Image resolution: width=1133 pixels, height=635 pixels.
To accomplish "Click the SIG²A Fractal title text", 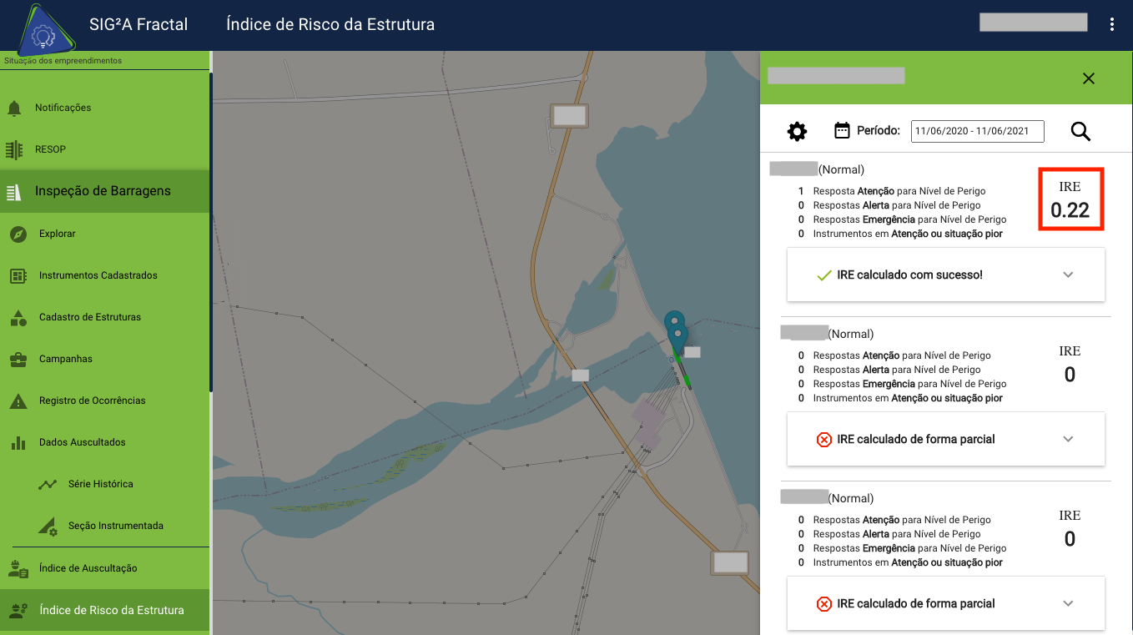I will 138,24.
